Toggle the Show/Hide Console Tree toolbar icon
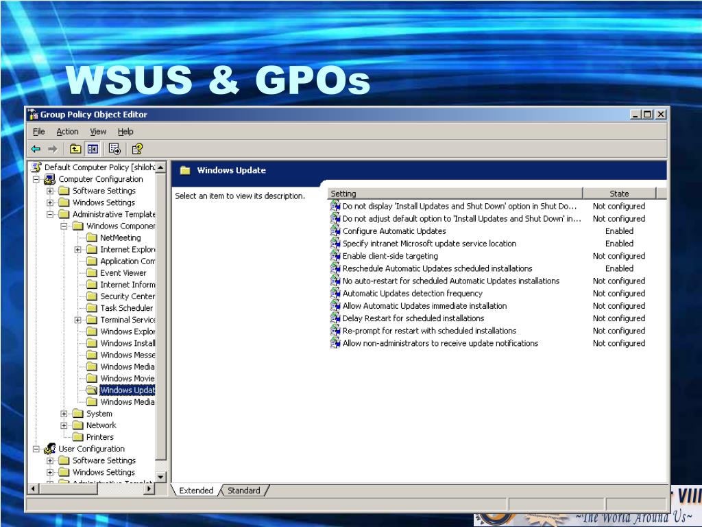Image resolution: width=702 pixels, height=527 pixels. tap(93, 149)
